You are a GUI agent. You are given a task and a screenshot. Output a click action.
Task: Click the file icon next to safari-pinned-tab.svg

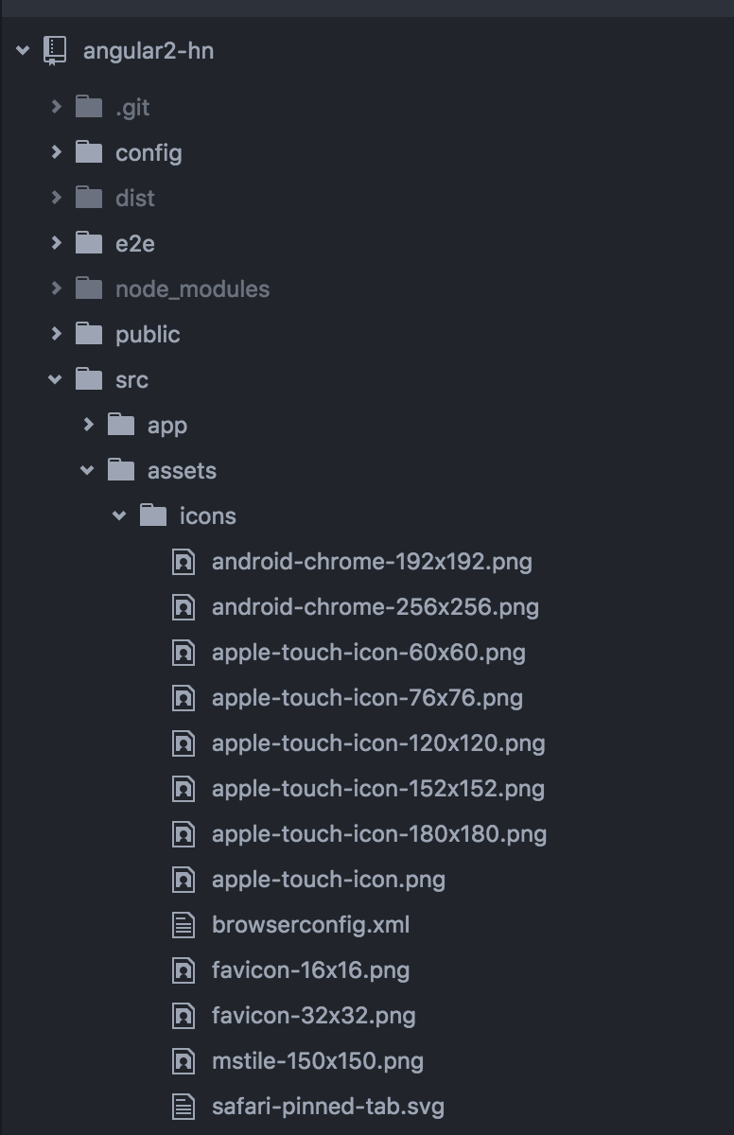coord(183,1107)
